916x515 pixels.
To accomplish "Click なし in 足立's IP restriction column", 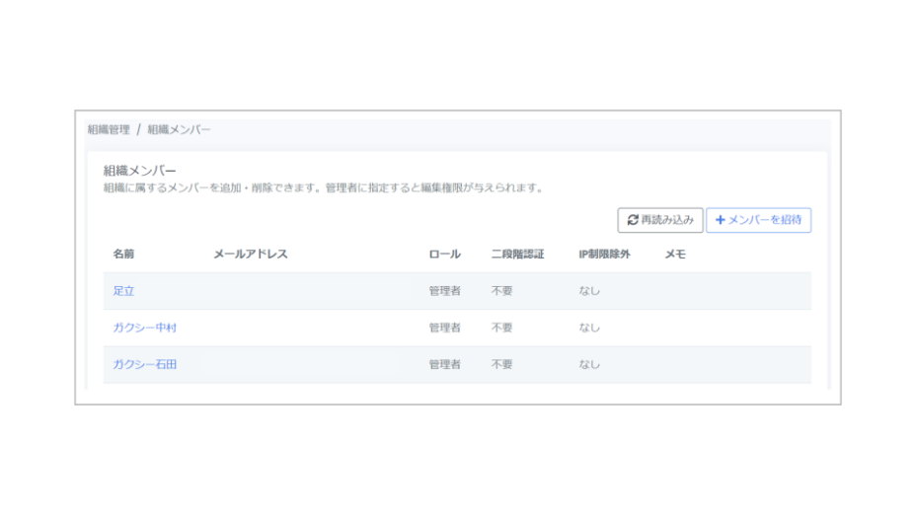I will point(589,291).
